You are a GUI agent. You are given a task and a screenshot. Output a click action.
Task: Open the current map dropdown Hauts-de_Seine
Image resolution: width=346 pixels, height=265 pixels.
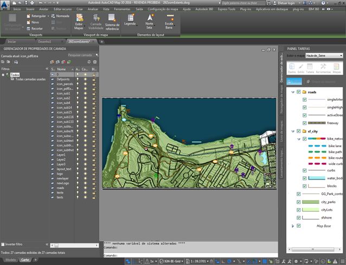point(324,56)
